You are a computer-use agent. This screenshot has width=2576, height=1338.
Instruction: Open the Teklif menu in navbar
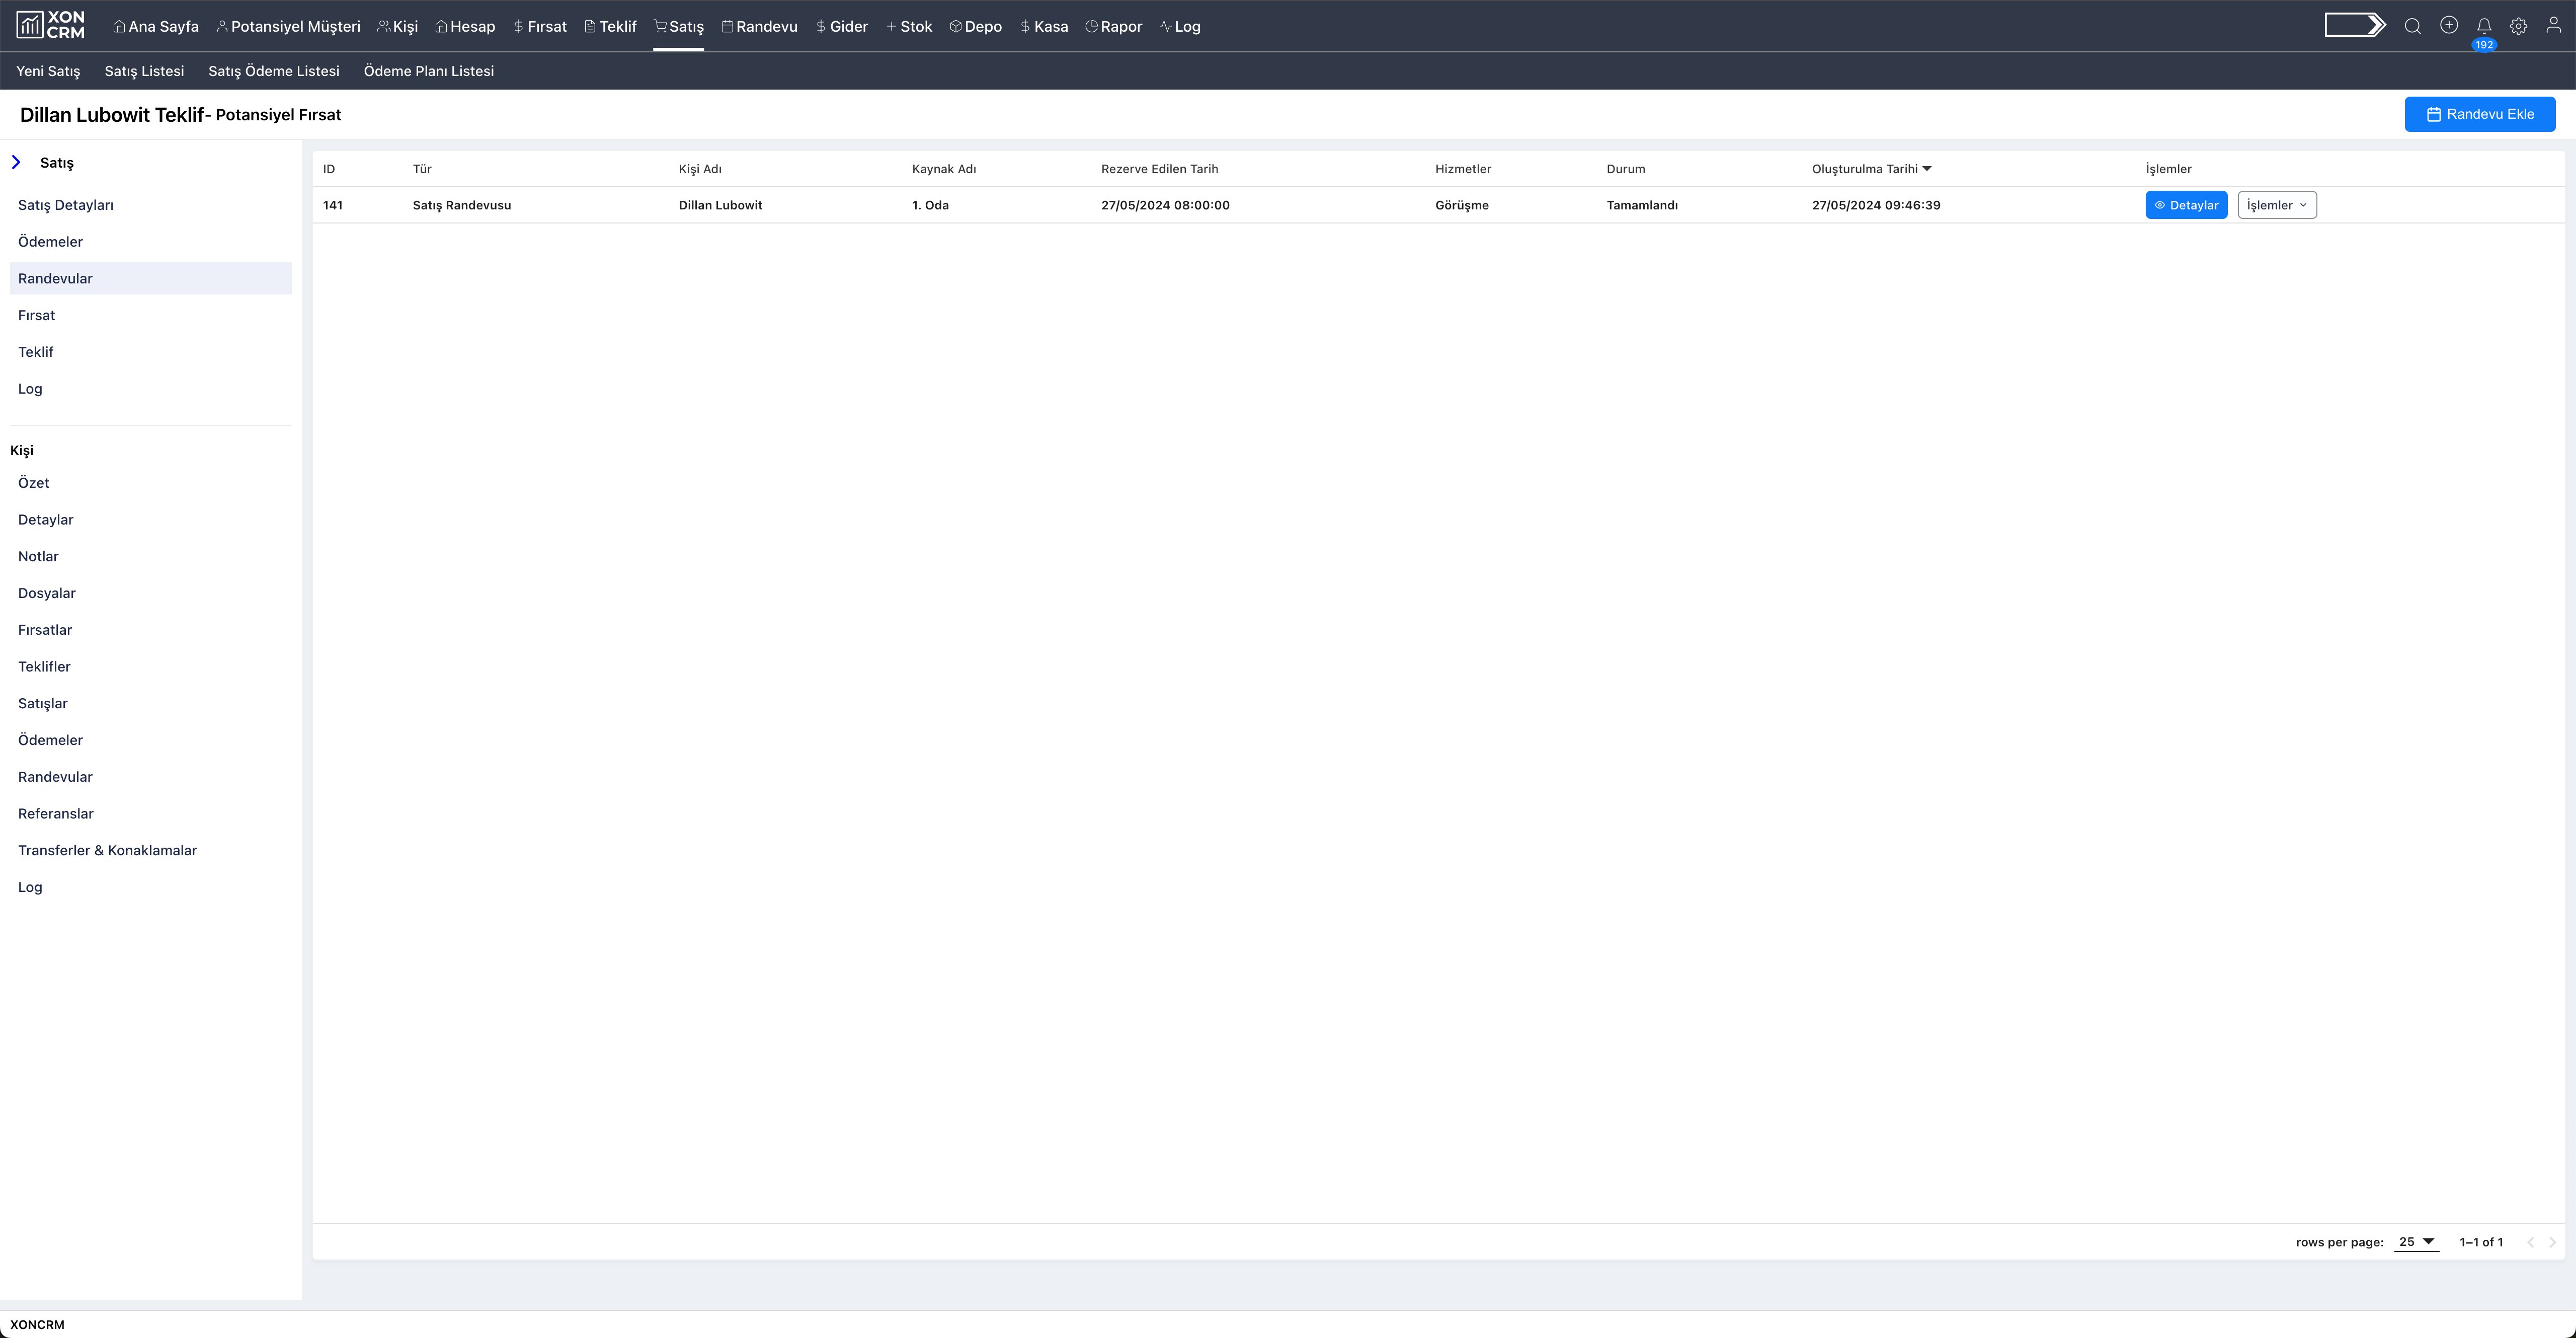pos(610,26)
